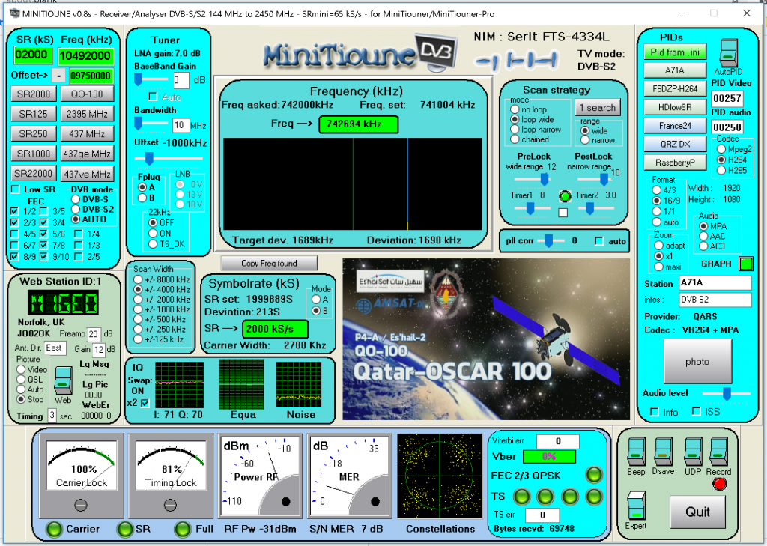Check the ISS checkbox
The height and width of the screenshot is (546, 767).
click(x=696, y=412)
